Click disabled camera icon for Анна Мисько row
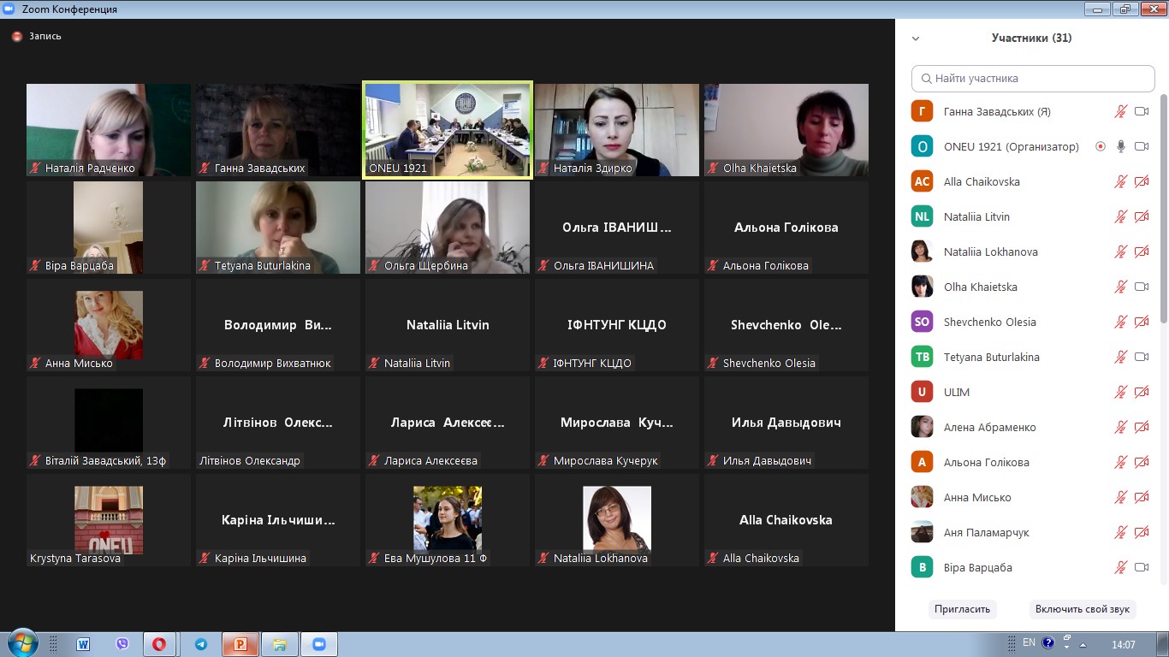1169x657 pixels. coord(1142,497)
